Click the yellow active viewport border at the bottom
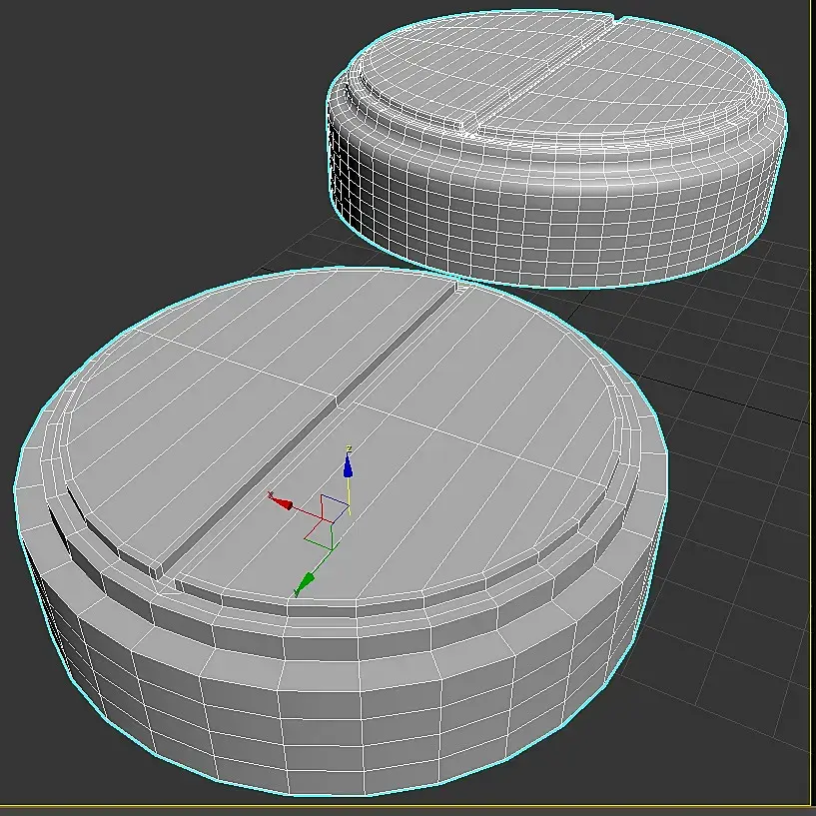 (408, 806)
